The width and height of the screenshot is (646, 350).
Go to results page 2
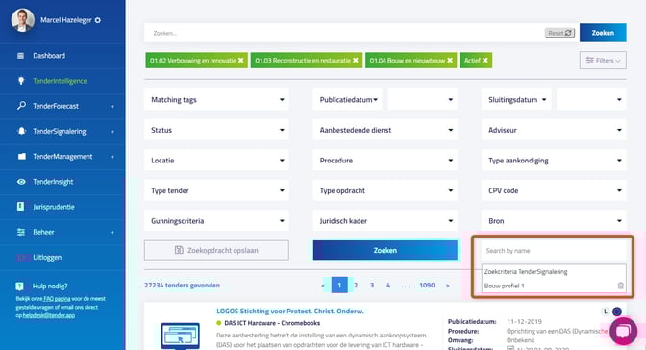[x=356, y=285]
